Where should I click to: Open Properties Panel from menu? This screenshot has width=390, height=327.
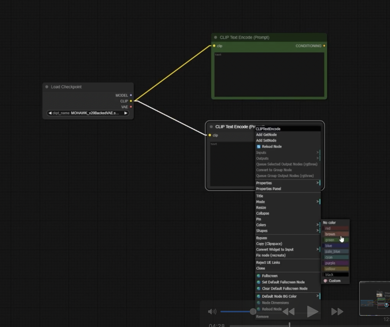point(288,189)
